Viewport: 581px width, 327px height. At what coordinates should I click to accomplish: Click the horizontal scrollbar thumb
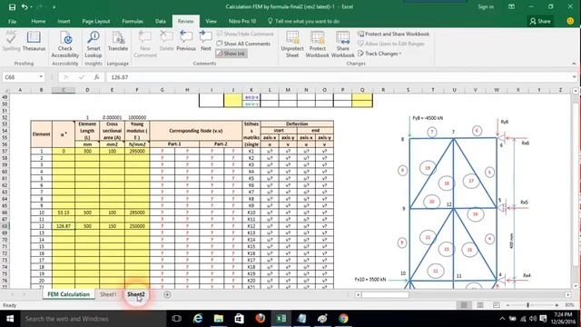click(385, 294)
